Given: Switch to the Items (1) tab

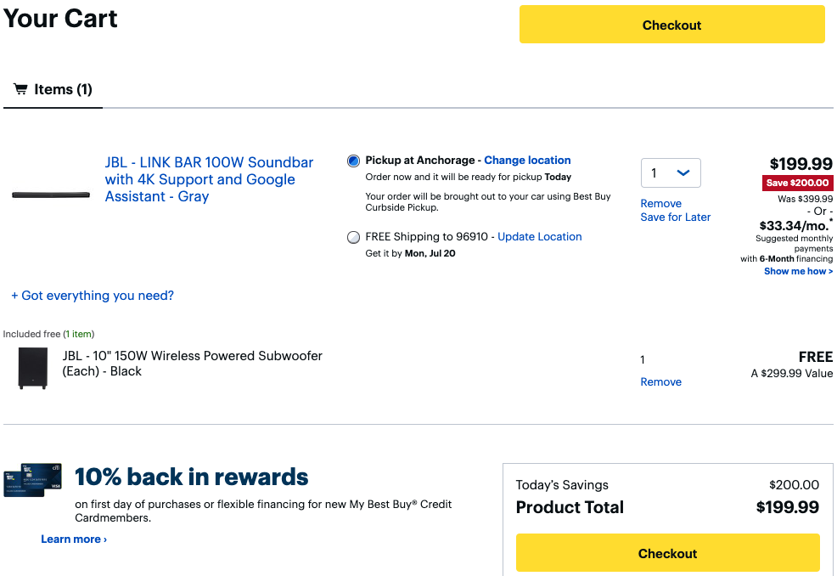Looking at the screenshot, I should [x=53, y=89].
